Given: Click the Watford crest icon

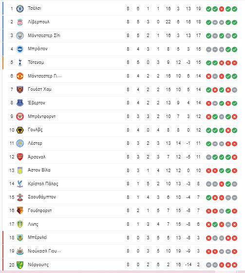Looking at the screenshot, I should tap(20, 211).
